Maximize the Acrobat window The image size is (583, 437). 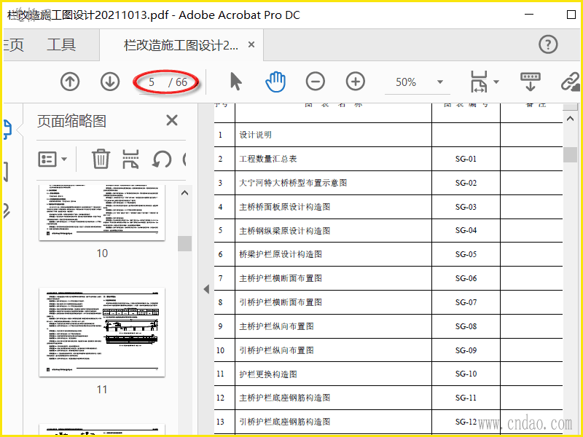(571, 15)
